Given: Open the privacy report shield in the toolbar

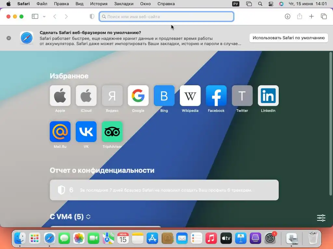Looking at the screenshot, I should pyautogui.click(x=92, y=17).
